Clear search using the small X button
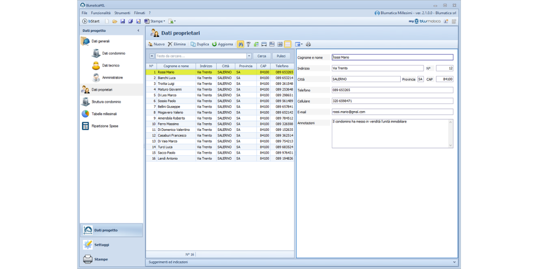Screen dimensions: 538x269 (x=152, y=56)
